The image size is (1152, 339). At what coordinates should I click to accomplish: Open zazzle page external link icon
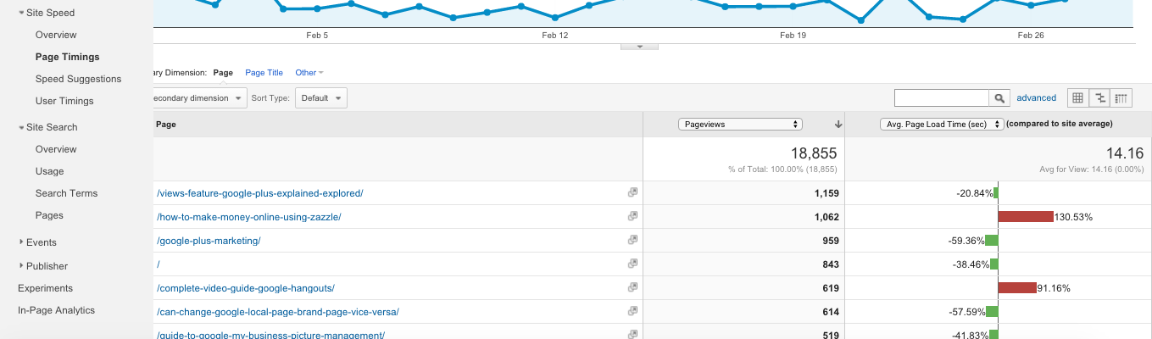coord(632,217)
